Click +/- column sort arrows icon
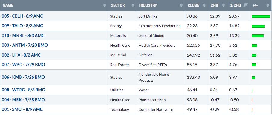 pyautogui.click(x=268, y=5)
